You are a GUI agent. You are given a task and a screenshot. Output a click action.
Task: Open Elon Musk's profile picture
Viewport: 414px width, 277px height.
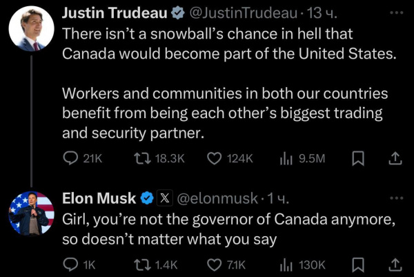click(31, 213)
